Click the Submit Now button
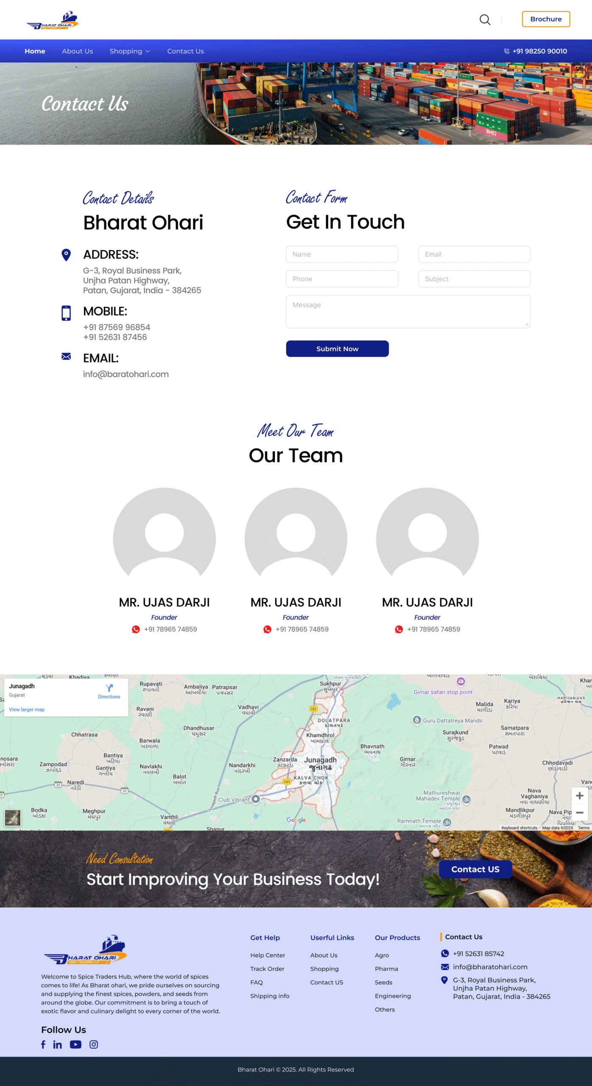592x1086 pixels. click(x=337, y=349)
